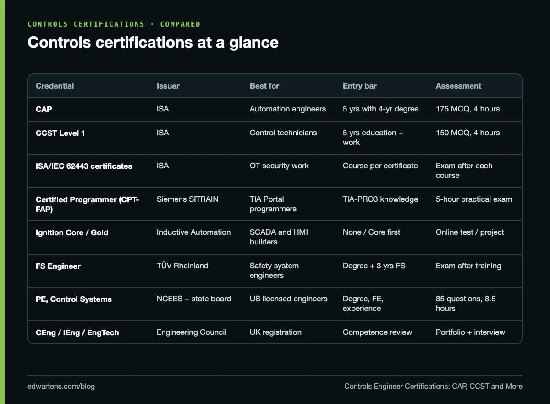Click the 'CCST Level 1' credential cell
The image size is (550, 404).
tap(60, 133)
